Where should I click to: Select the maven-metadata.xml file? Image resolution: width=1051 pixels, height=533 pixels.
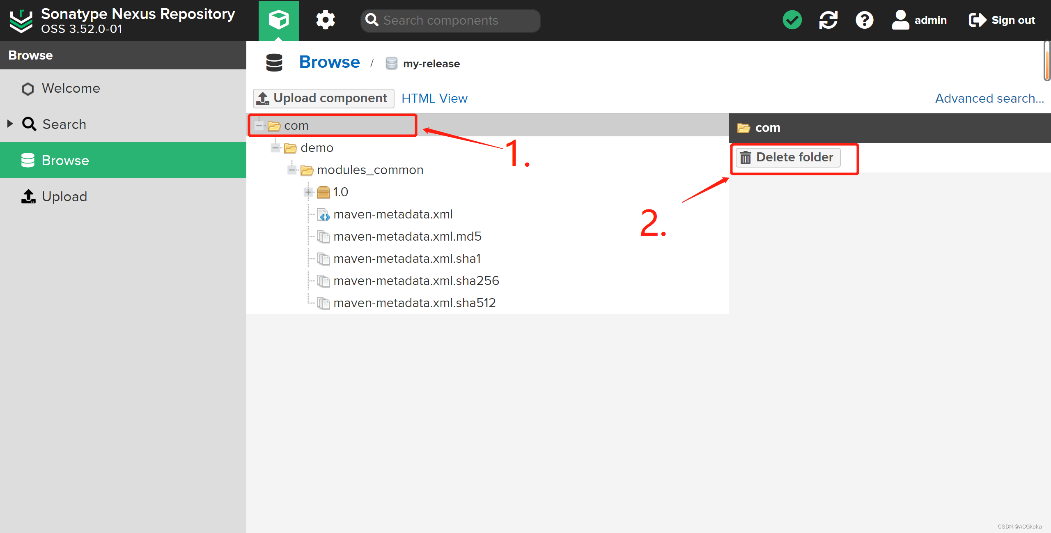click(x=392, y=214)
